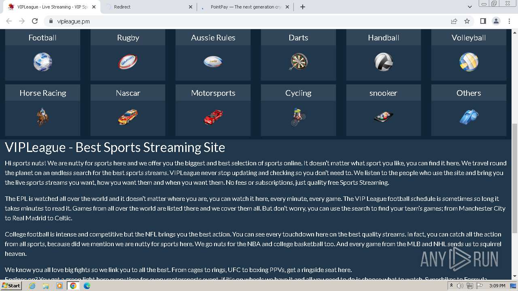This screenshot has height=291, width=518.
Task: Select the Rugby ball icon
Action: click(128, 62)
